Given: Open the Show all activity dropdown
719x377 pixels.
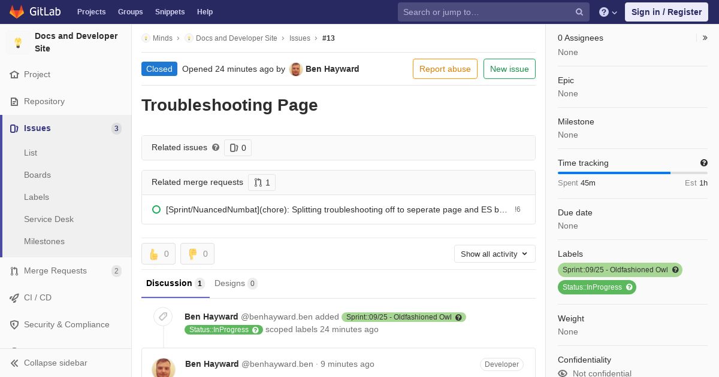Looking at the screenshot, I should [x=495, y=254].
